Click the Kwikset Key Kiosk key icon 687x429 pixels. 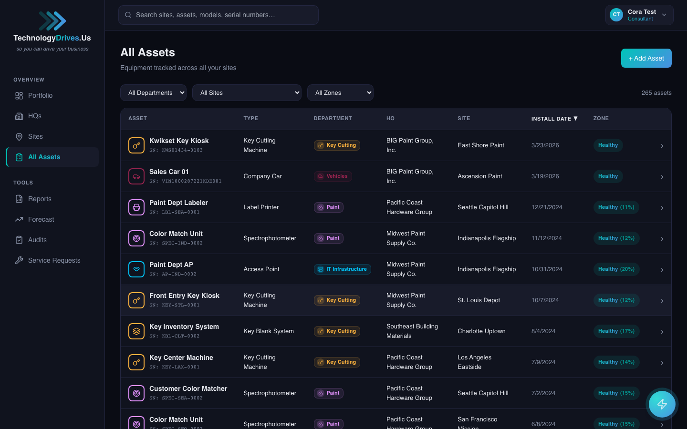[x=136, y=145]
